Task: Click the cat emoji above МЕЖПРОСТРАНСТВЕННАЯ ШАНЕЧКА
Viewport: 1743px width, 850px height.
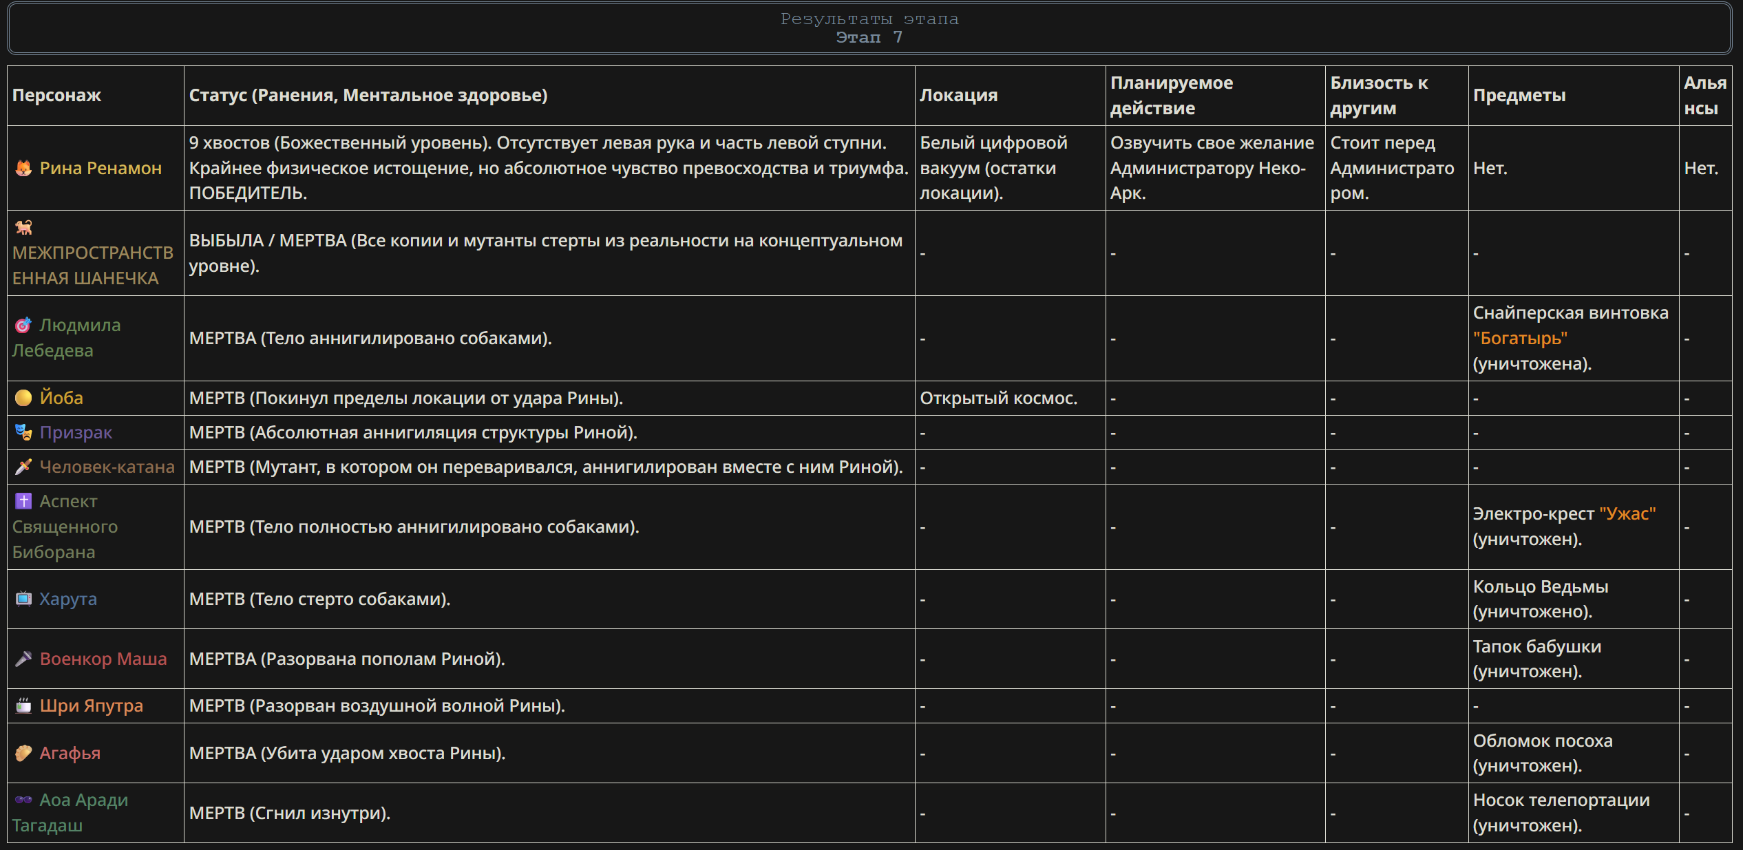Action: (23, 227)
